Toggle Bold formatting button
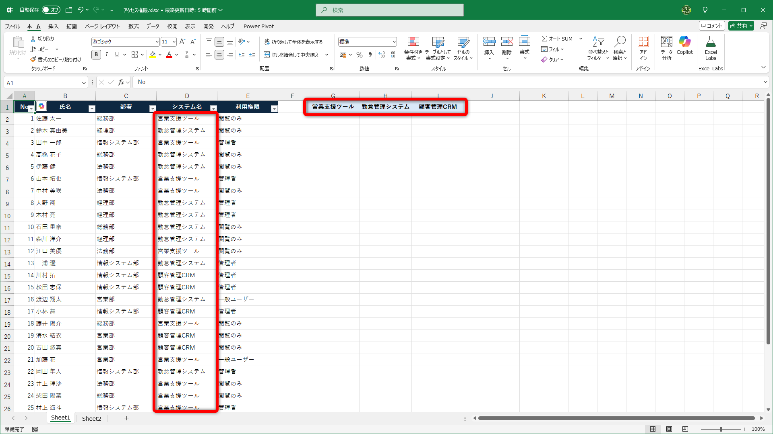Screen dimensions: 773x434 (x=96, y=55)
